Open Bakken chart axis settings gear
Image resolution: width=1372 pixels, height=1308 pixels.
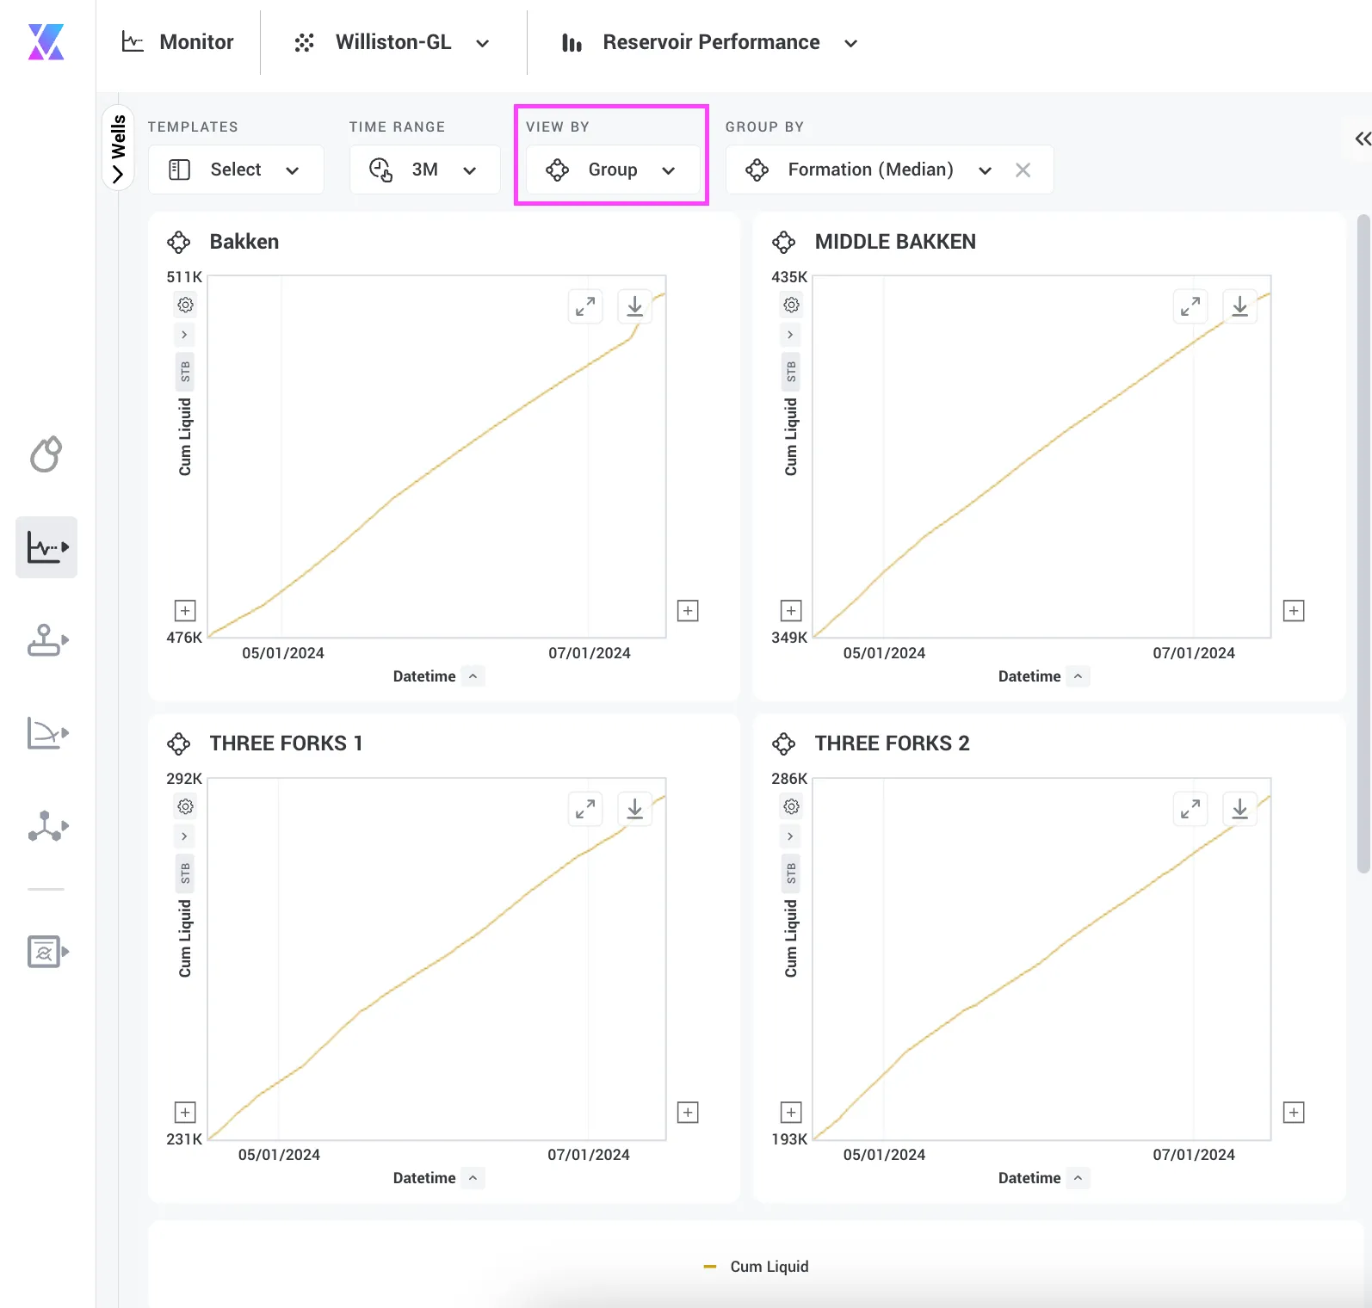tap(185, 305)
